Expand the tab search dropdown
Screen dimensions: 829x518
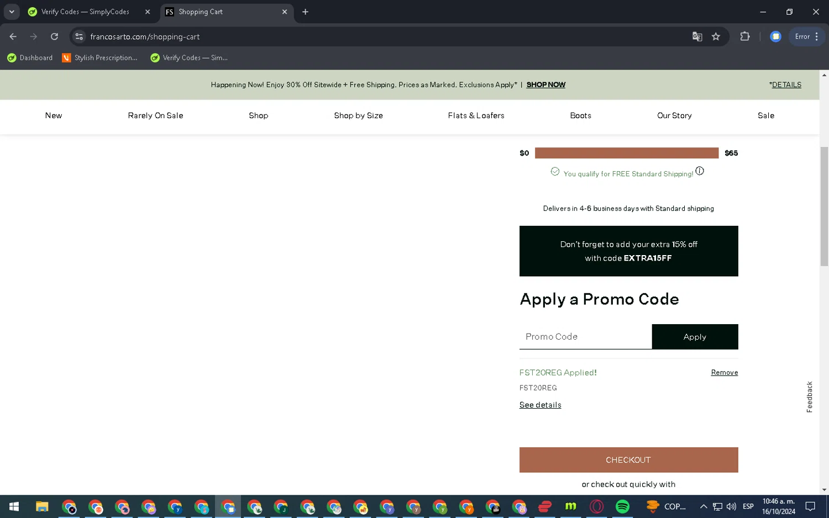click(12, 12)
